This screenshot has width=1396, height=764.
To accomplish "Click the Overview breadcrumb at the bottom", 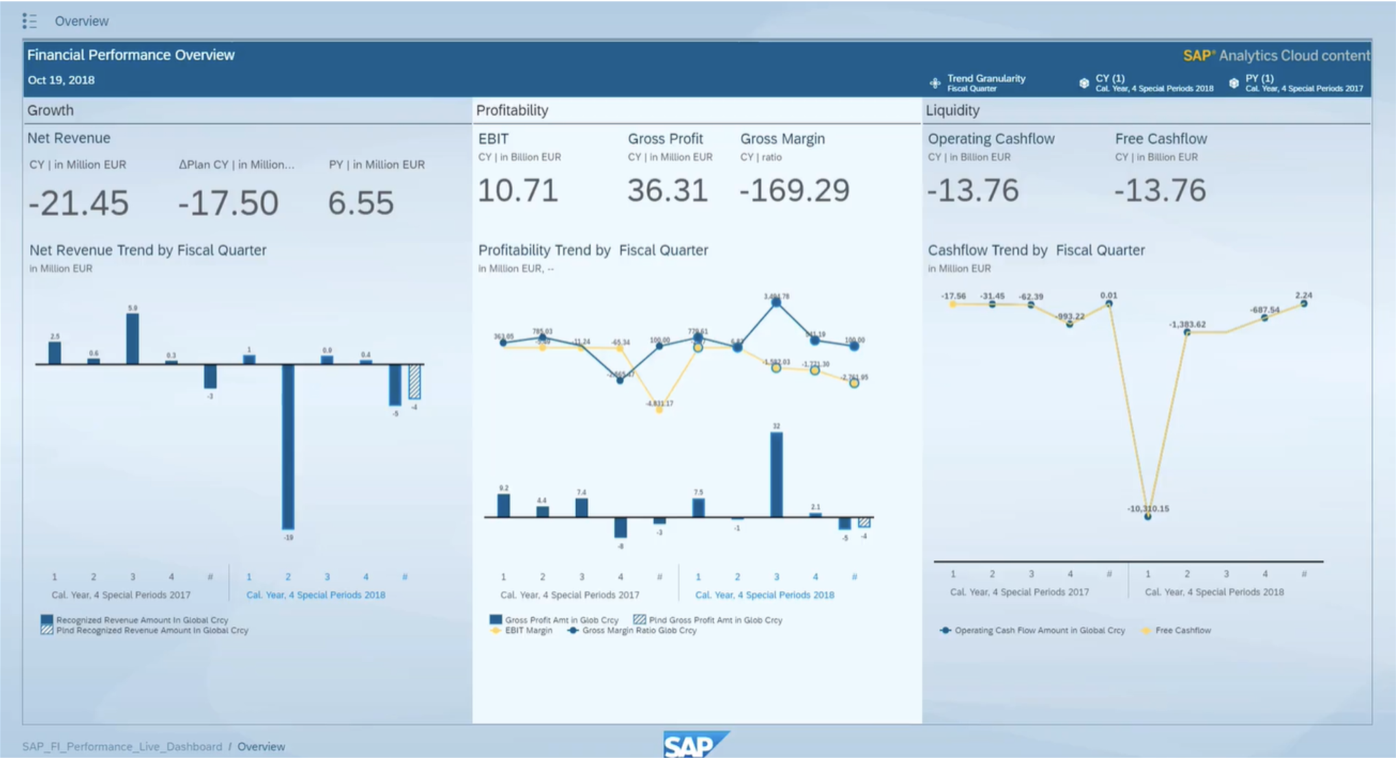I will click(x=261, y=746).
